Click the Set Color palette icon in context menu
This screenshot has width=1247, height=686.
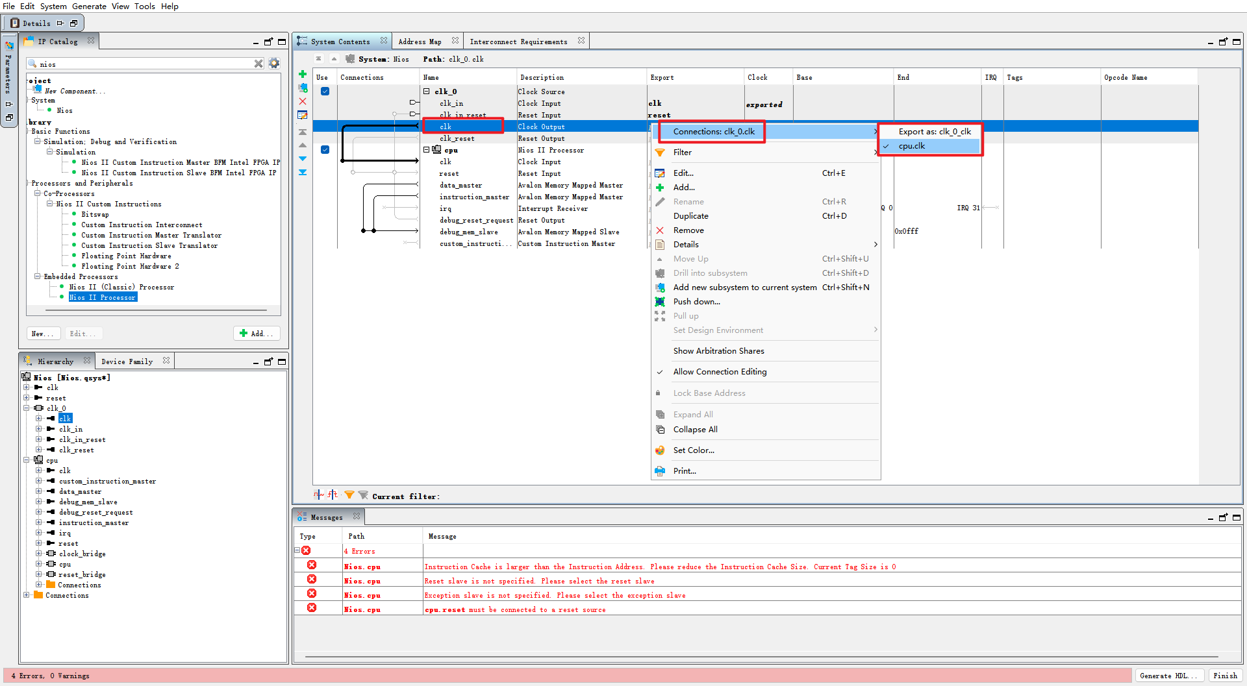(x=660, y=450)
